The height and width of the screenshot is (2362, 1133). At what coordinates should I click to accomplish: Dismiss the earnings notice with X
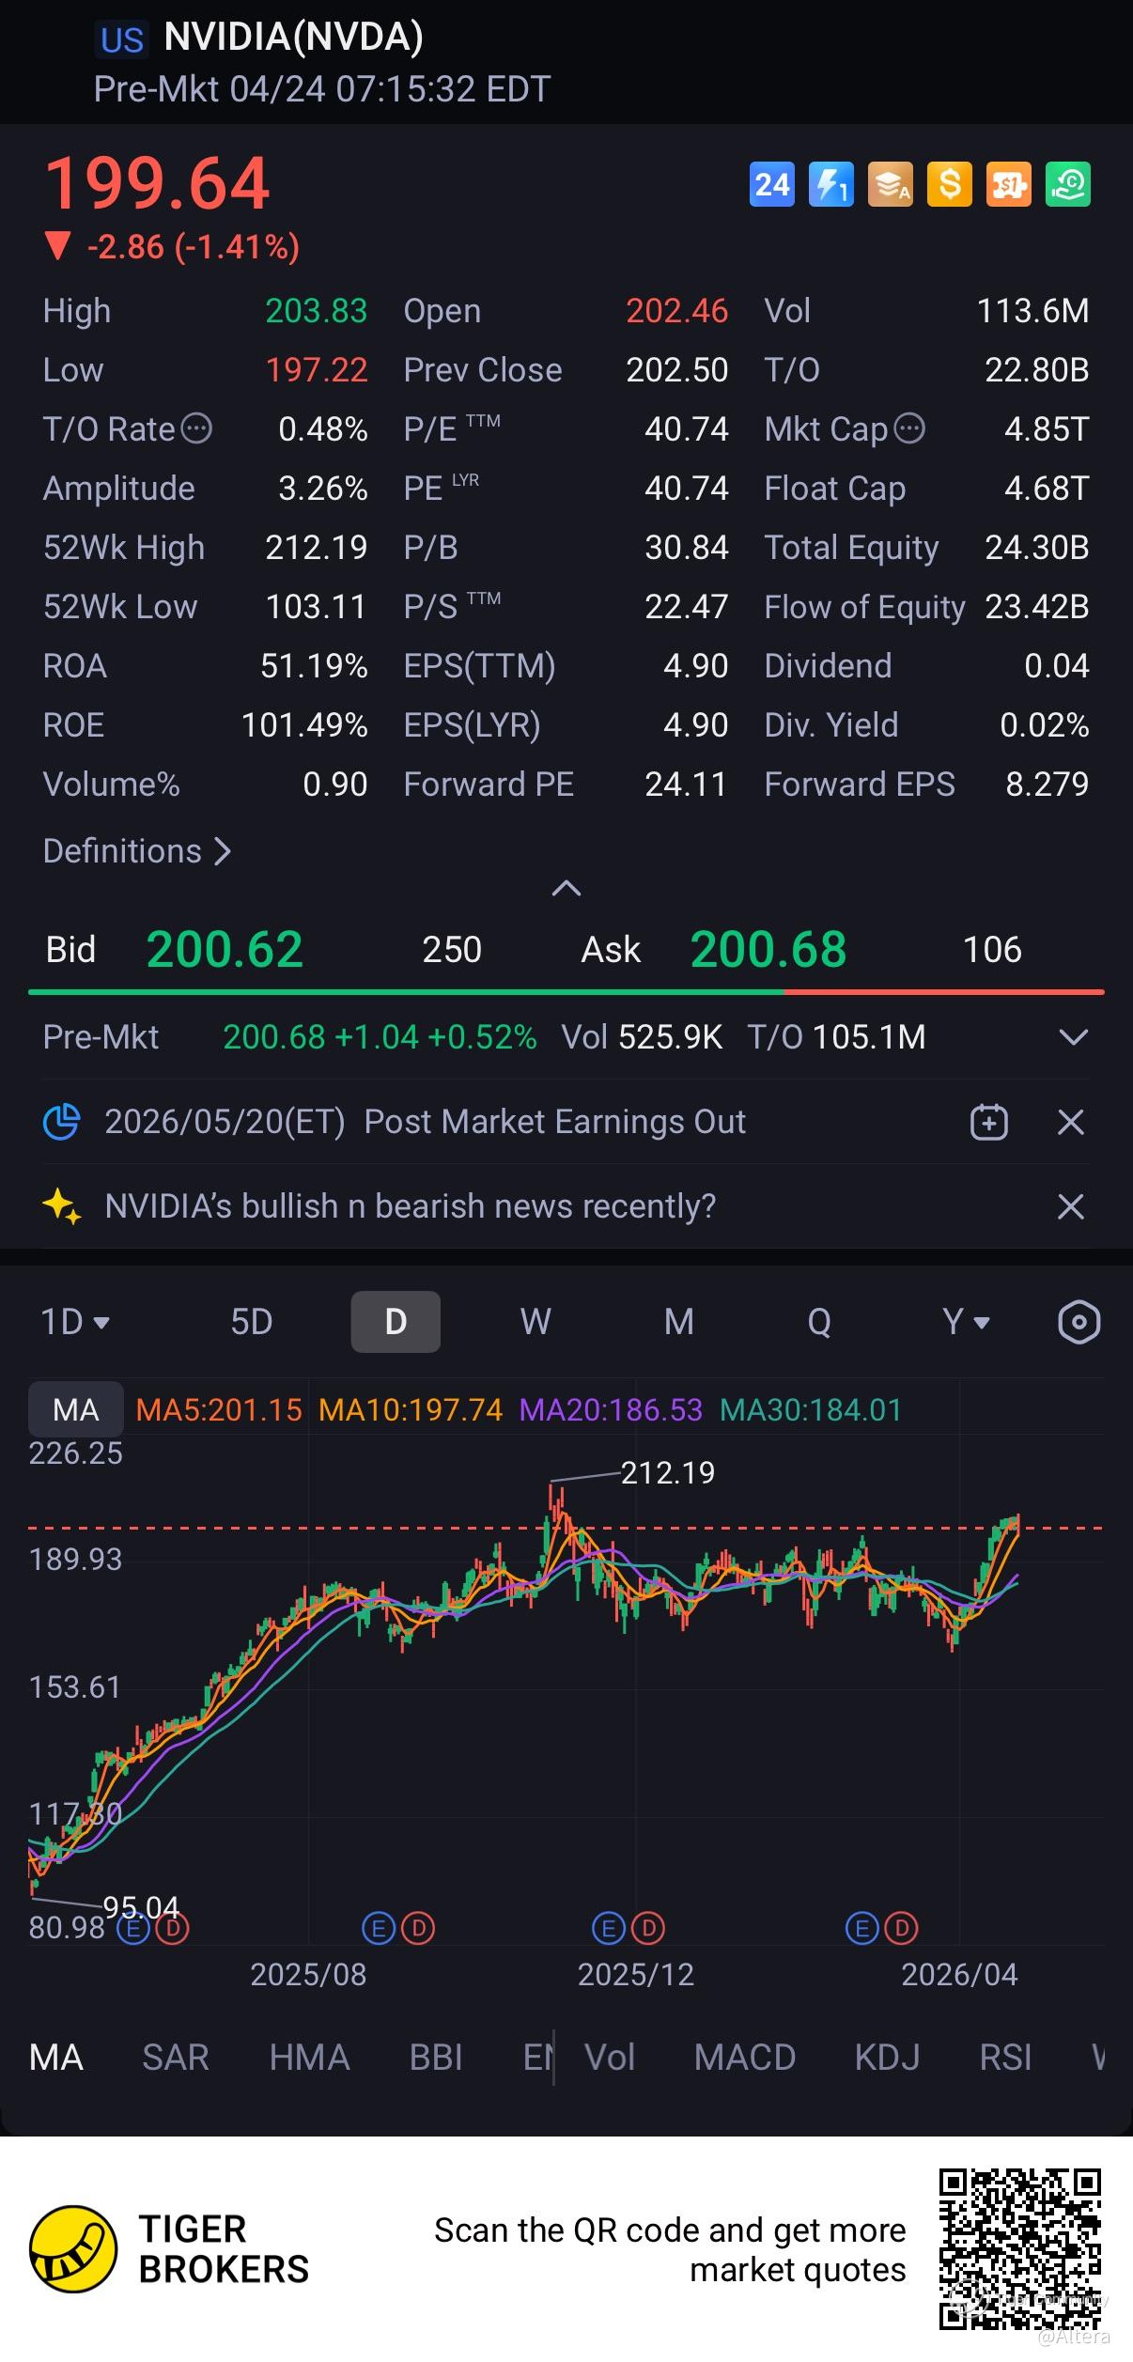tap(1071, 1122)
